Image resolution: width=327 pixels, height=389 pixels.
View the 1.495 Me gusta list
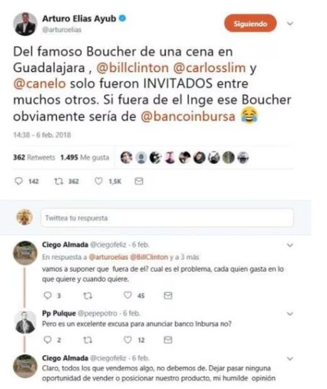[x=85, y=157]
